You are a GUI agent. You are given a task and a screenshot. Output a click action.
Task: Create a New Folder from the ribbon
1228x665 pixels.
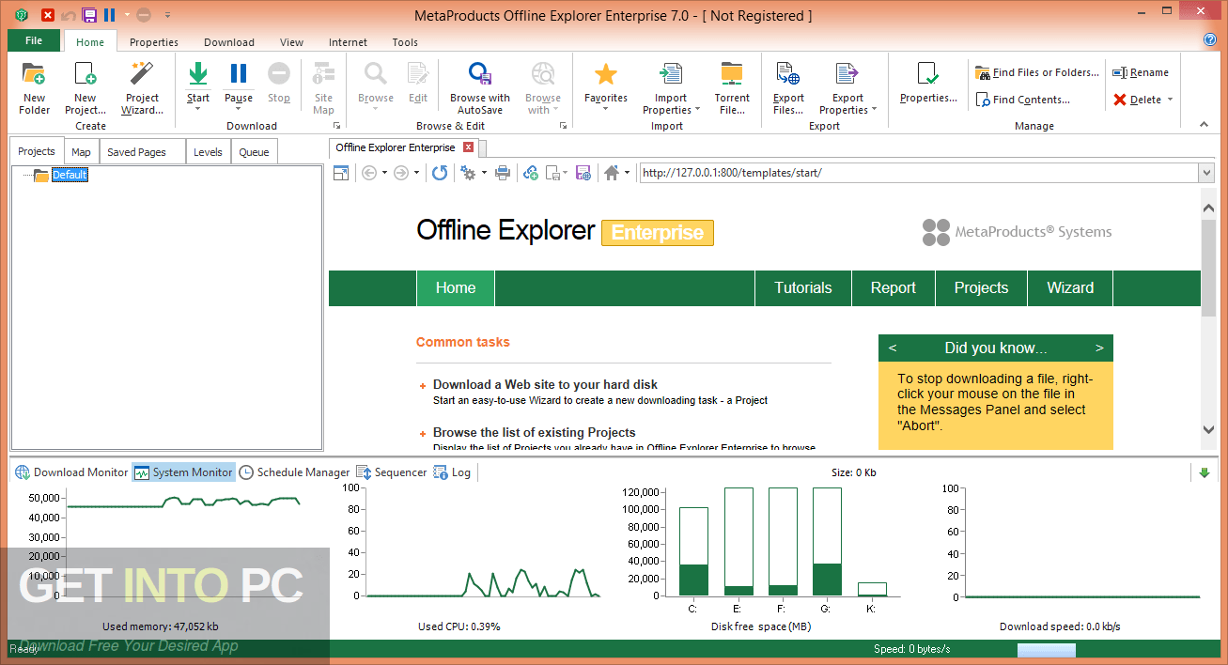pyautogui.click(x=34, y=88)
